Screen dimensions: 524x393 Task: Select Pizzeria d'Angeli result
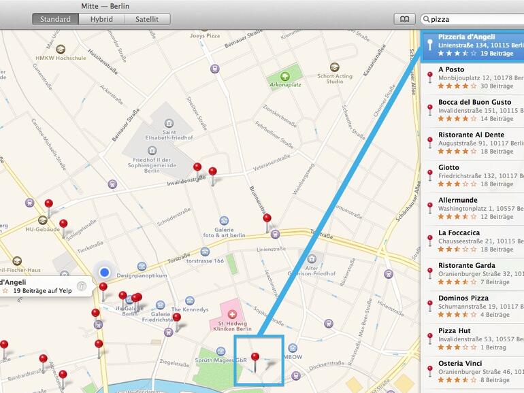pos(472,46)
